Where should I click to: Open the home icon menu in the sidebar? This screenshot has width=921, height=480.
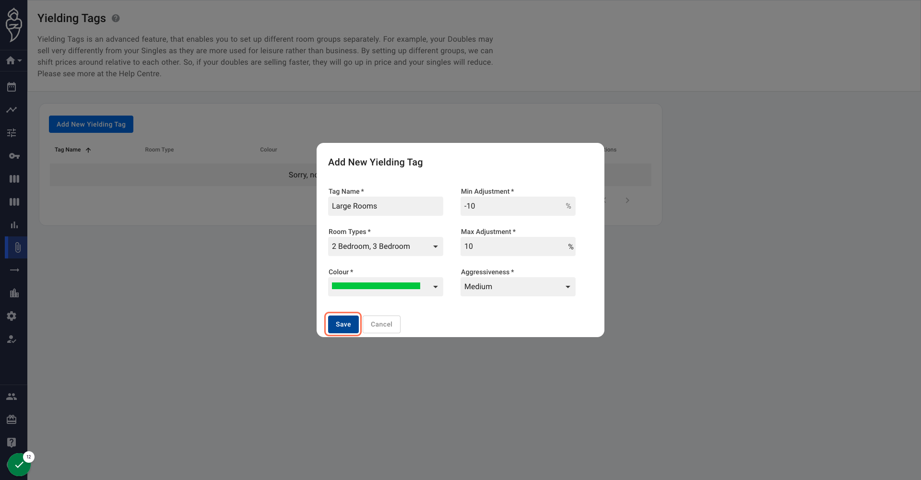pos(13,60)
